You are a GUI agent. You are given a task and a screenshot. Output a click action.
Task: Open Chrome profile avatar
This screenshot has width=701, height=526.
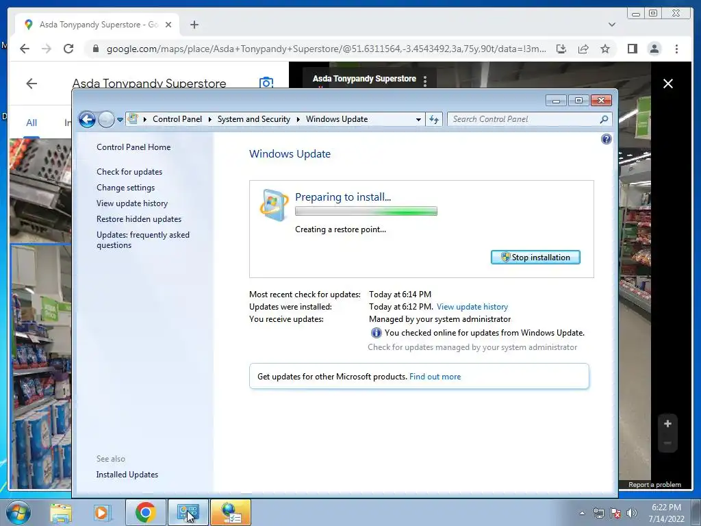[654, 49]
